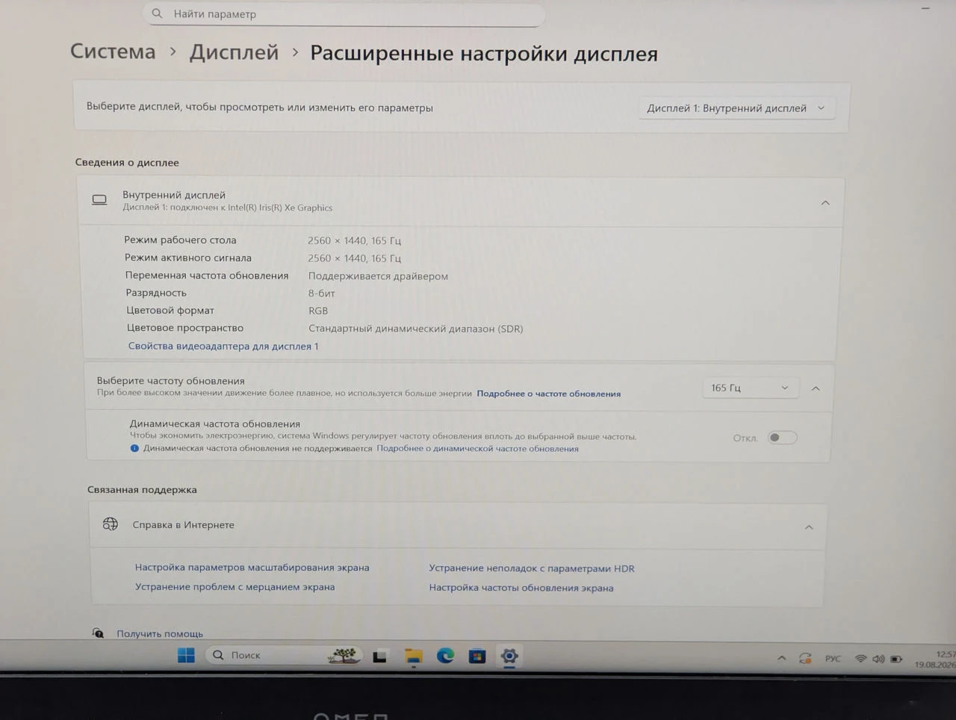Open "Устранение неполадок с параметрами HDR" link
956x720 pixels.
pos(532,568)
